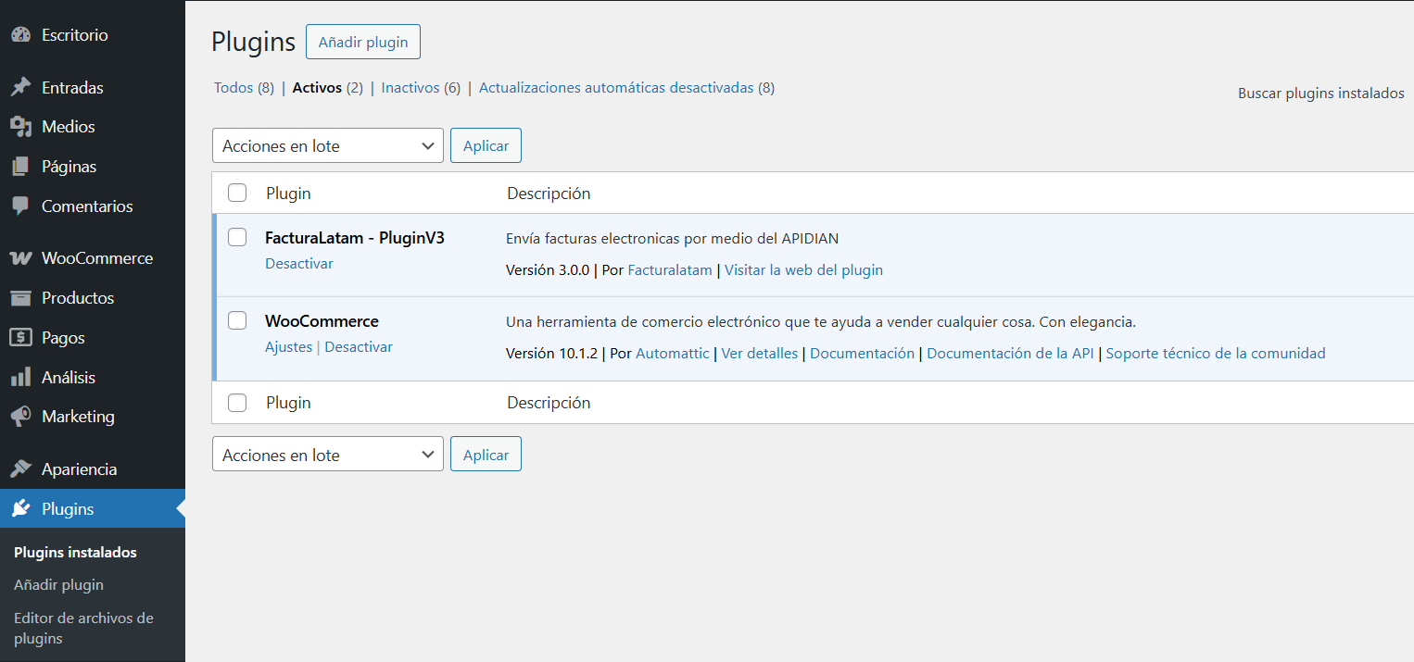Open WooCommerce Documentación link
Screen dimensions: 1414x662
[862, 354]
